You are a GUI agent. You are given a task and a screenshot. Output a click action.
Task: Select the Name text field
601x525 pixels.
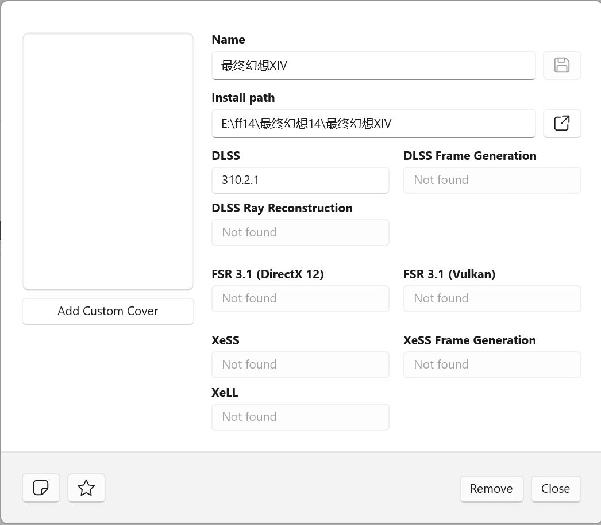point(373,65)
